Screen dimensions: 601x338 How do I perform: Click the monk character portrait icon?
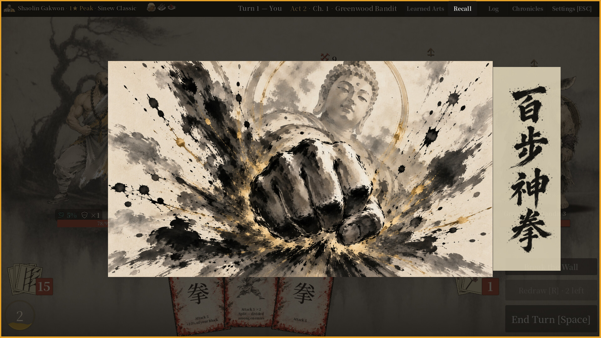(x=9, y=8)
